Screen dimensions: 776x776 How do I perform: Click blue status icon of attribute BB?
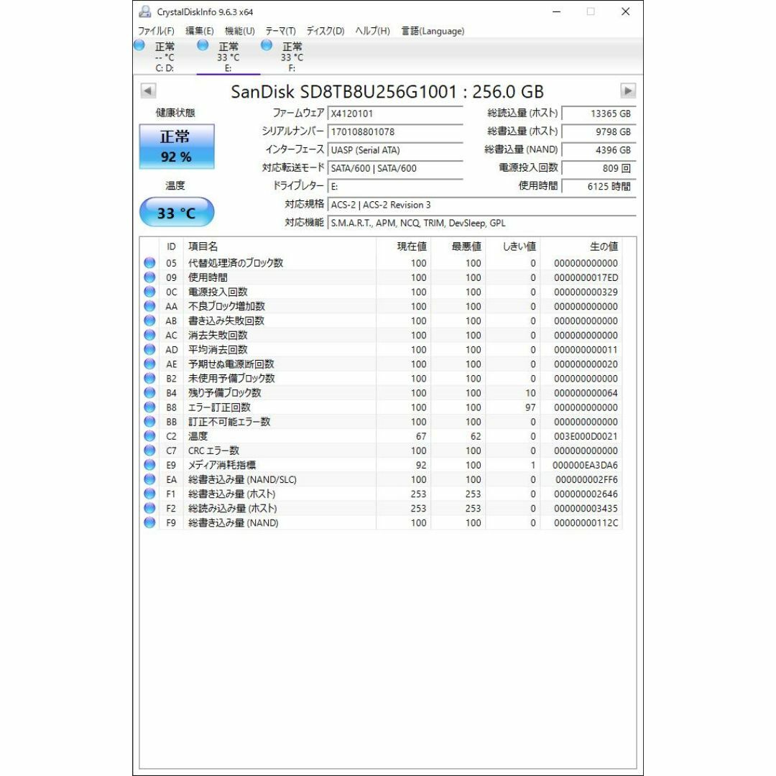pyautogui.click(x=149, y=422)
